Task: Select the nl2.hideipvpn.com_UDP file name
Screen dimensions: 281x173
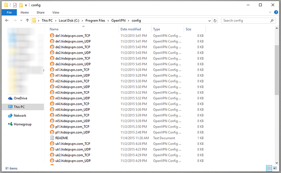Action: point(72,87)
